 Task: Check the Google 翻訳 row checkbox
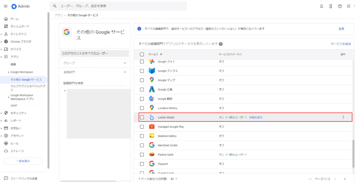[142, 99]
